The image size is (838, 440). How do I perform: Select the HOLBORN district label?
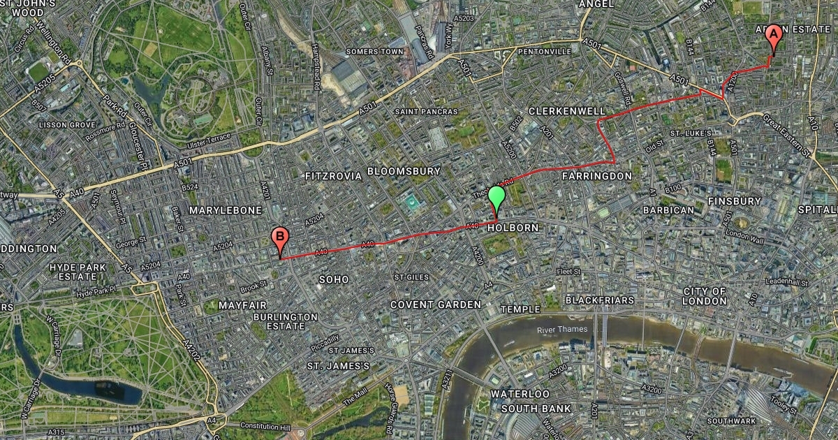(513, 228)
